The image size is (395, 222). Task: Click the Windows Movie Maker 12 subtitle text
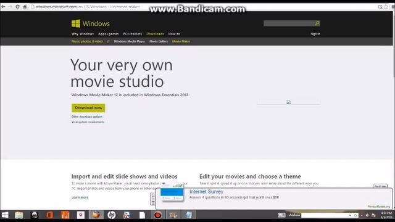tap(130, 95)
